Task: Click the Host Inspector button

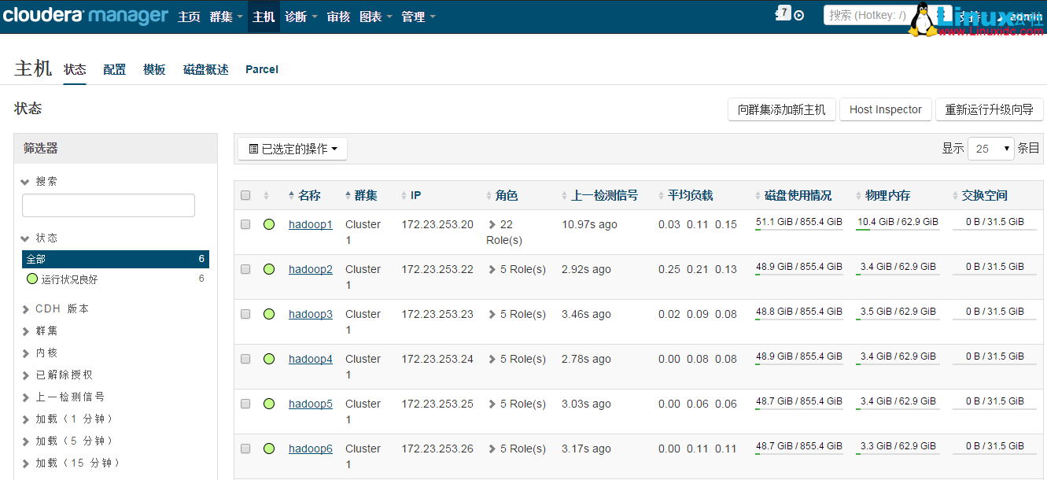Action: 885,109
